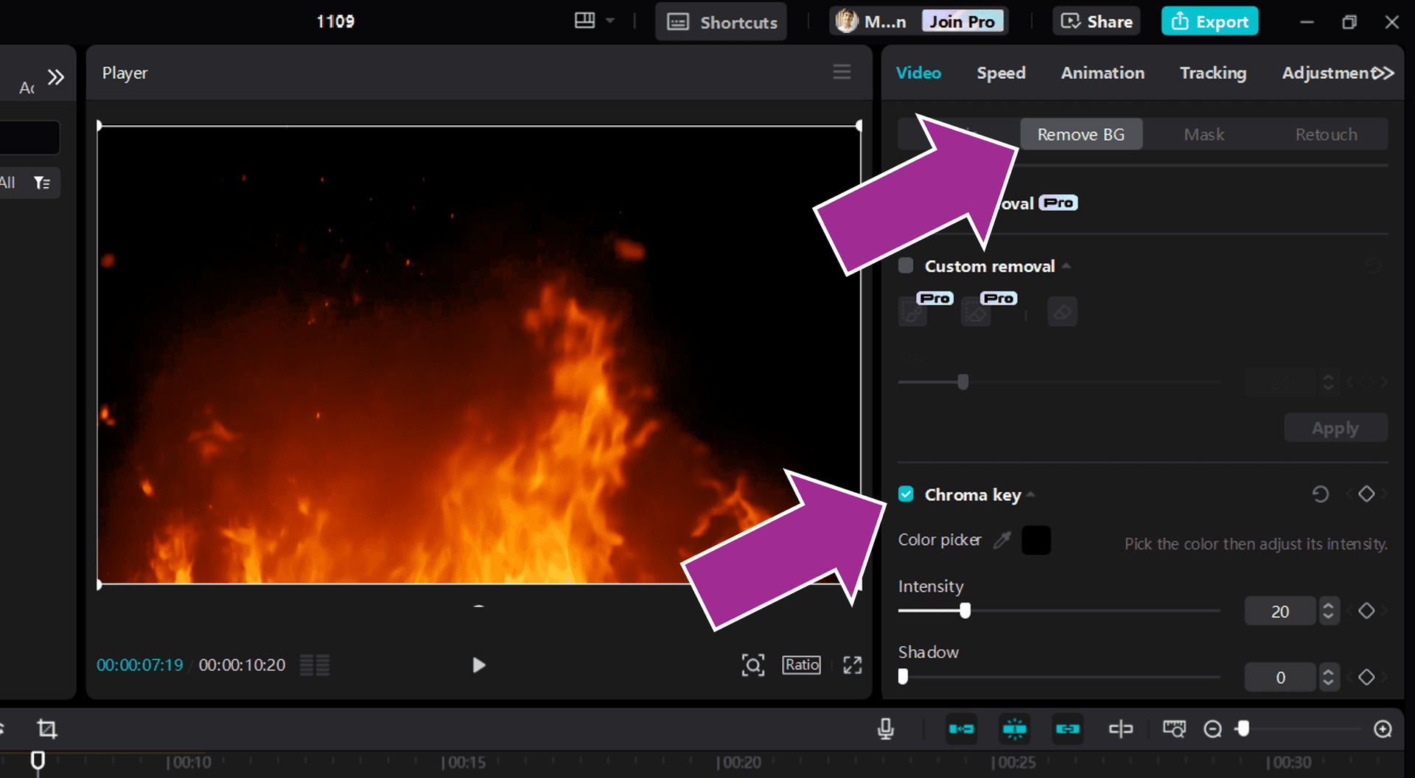Adjust the custom removal size slider

click(x=962, y=382)
